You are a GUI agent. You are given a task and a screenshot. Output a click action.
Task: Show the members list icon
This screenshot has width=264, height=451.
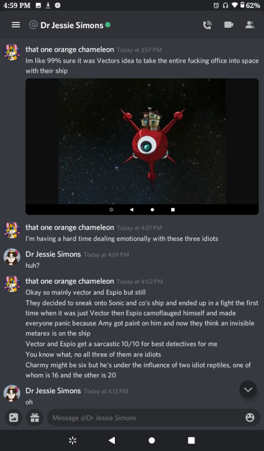249,25
